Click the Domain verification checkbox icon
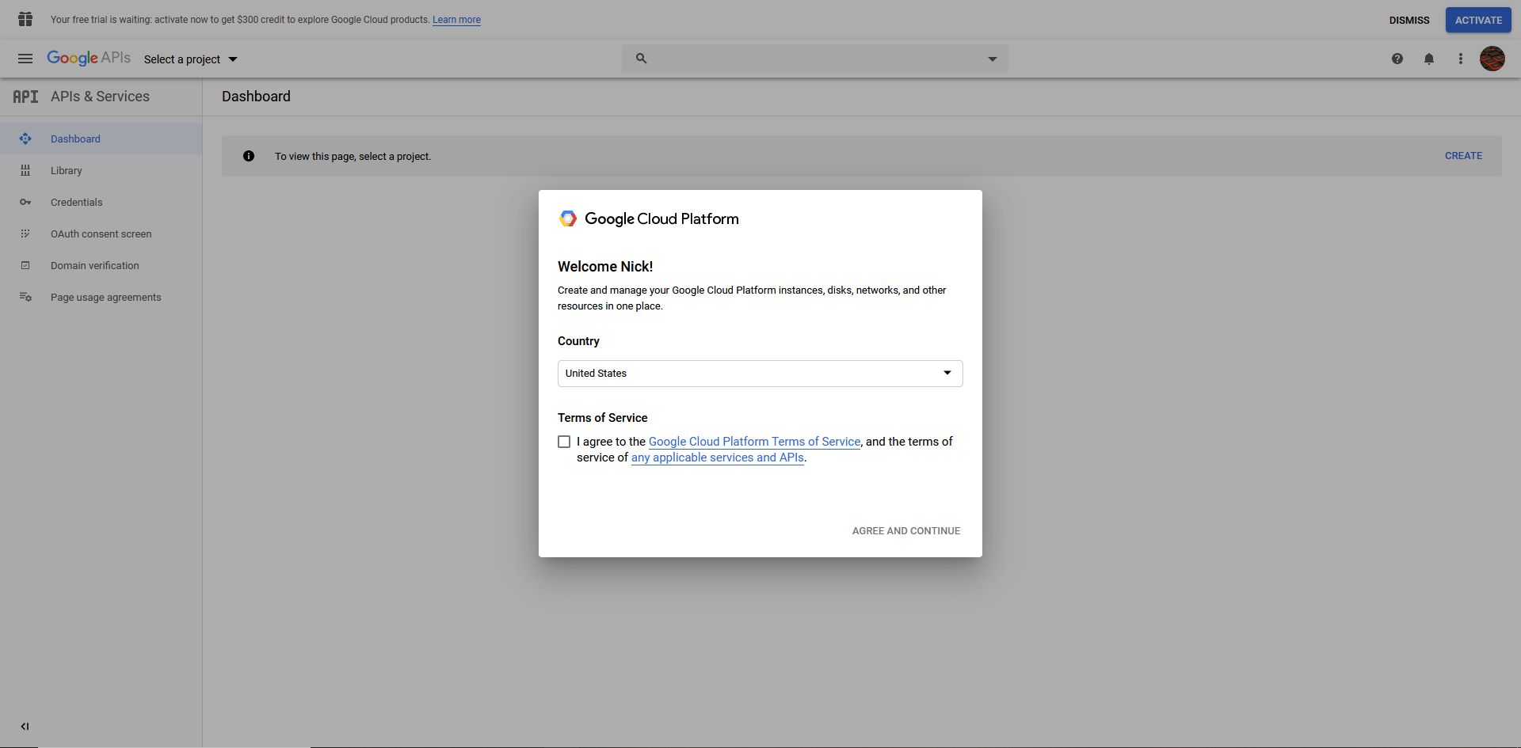 coord(25,265)
